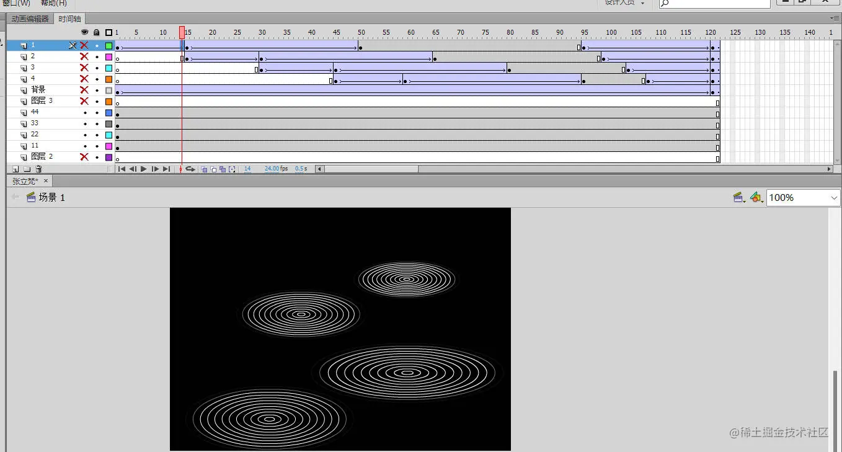Click the page icon of layer 背景
Screen dimensions: 842x452
click(24, 90)
